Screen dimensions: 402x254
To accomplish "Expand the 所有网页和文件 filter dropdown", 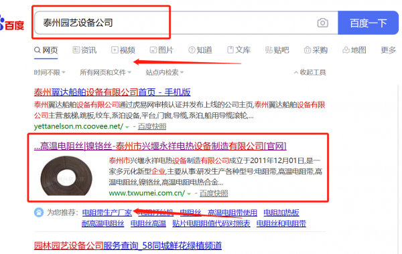I will 106,72.
